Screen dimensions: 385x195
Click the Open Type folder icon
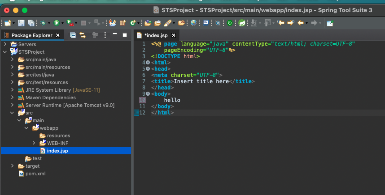(x=148, y=23)
